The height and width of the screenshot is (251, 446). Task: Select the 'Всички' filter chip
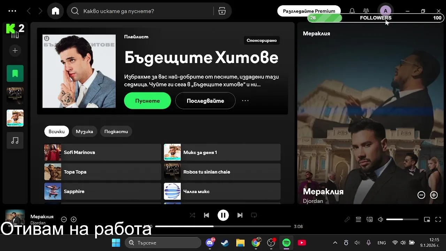pos(56,131)
